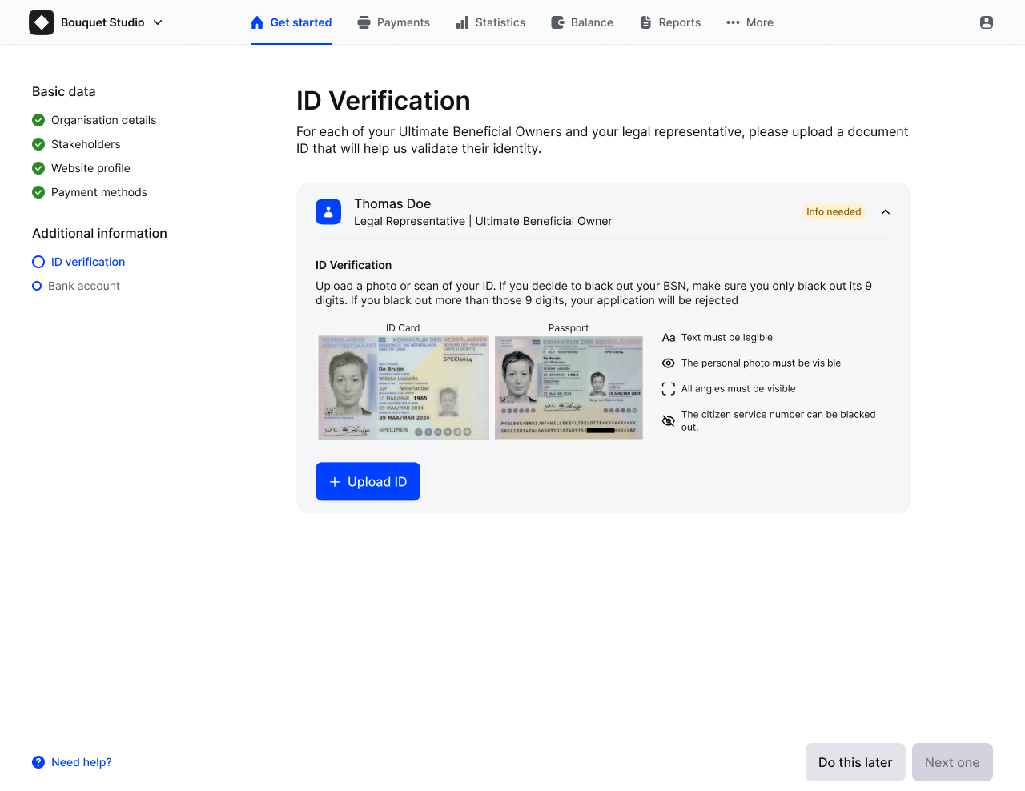
Task: Click the Reports document icon
Action: pyautogui.click(x=645, y=22)
